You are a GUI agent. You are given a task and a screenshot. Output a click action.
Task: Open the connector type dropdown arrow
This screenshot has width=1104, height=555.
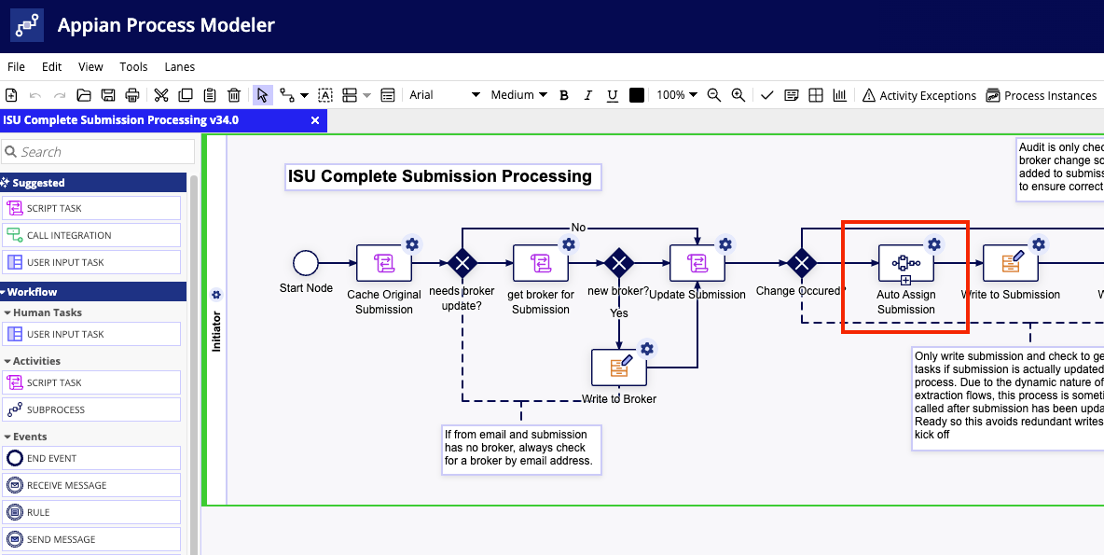point(304,95)
